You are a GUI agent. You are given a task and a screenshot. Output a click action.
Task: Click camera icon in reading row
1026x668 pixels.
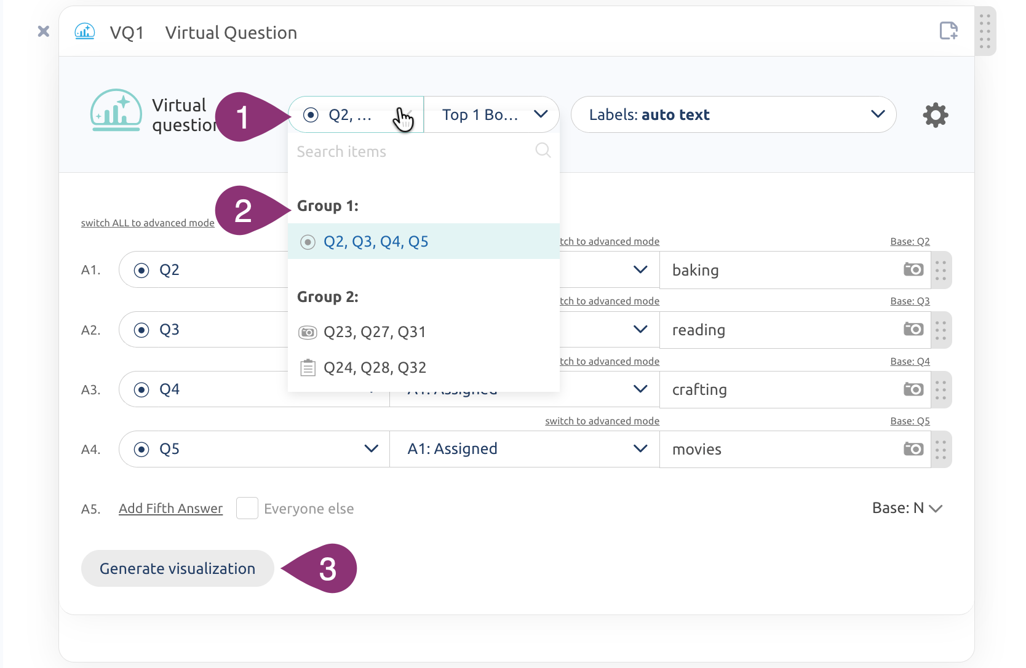click(913, 329)
